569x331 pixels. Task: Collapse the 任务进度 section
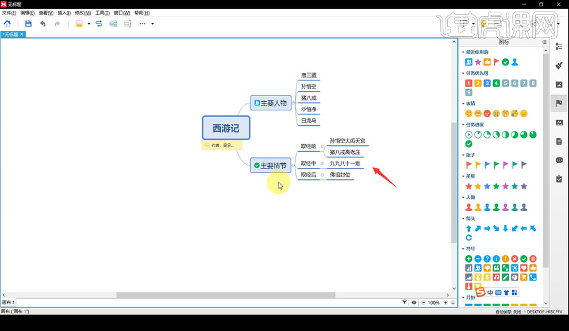pos(463,125)
